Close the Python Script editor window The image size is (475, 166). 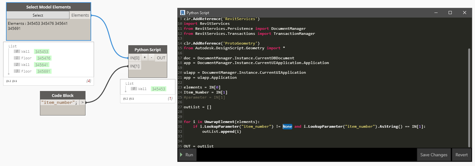(x=465, y=13)
